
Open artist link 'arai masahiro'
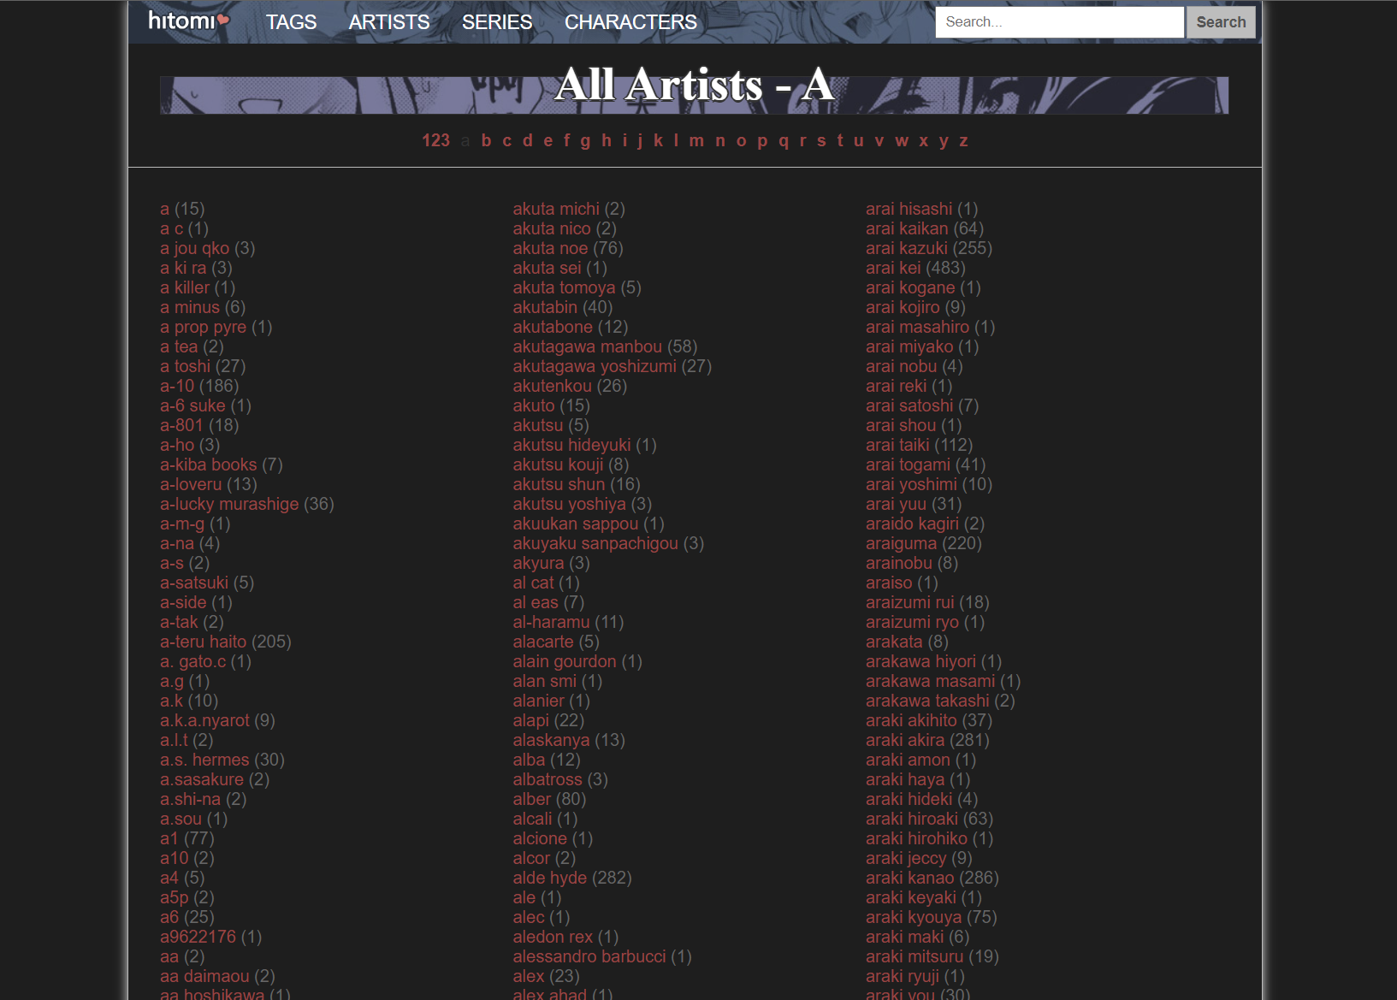coord(917,328)
